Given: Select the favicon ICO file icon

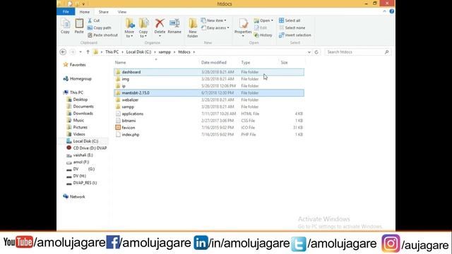Looking at the screenshot, I should (x=118, y=127).
